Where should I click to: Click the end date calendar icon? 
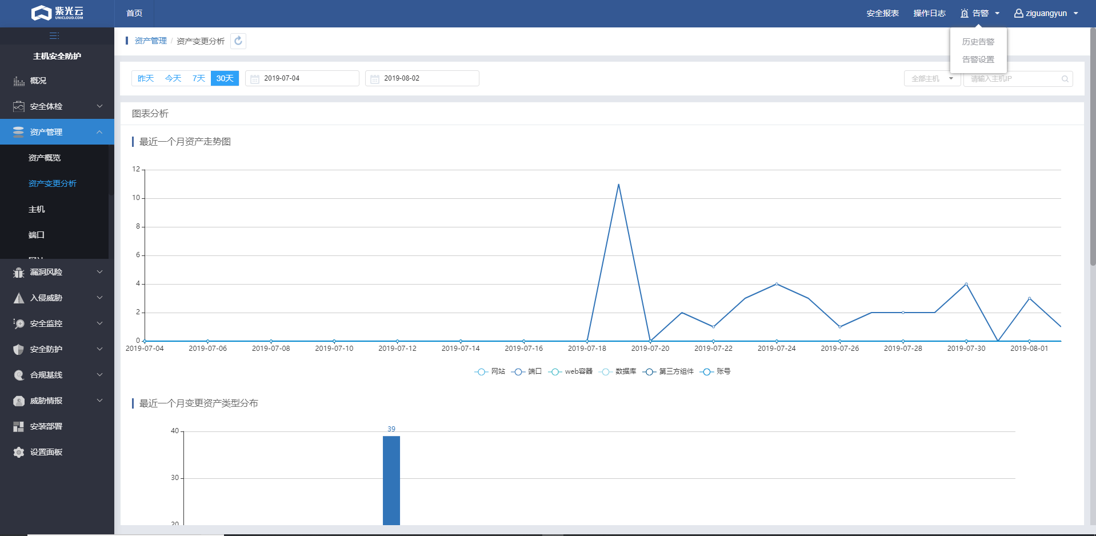point(375,79)
